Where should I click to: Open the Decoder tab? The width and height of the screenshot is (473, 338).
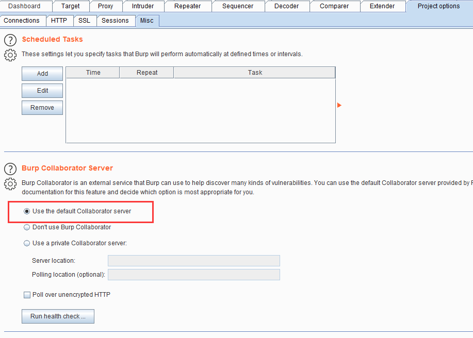[x=287, y=6]
